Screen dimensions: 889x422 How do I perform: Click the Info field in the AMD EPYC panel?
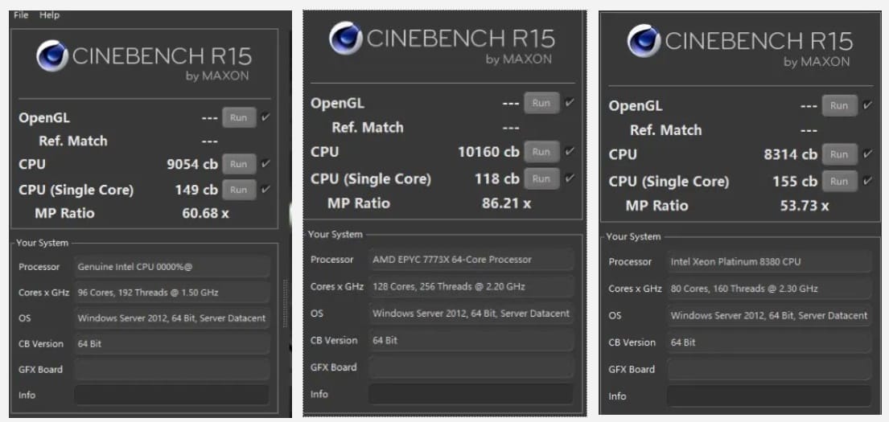(471, 394)
